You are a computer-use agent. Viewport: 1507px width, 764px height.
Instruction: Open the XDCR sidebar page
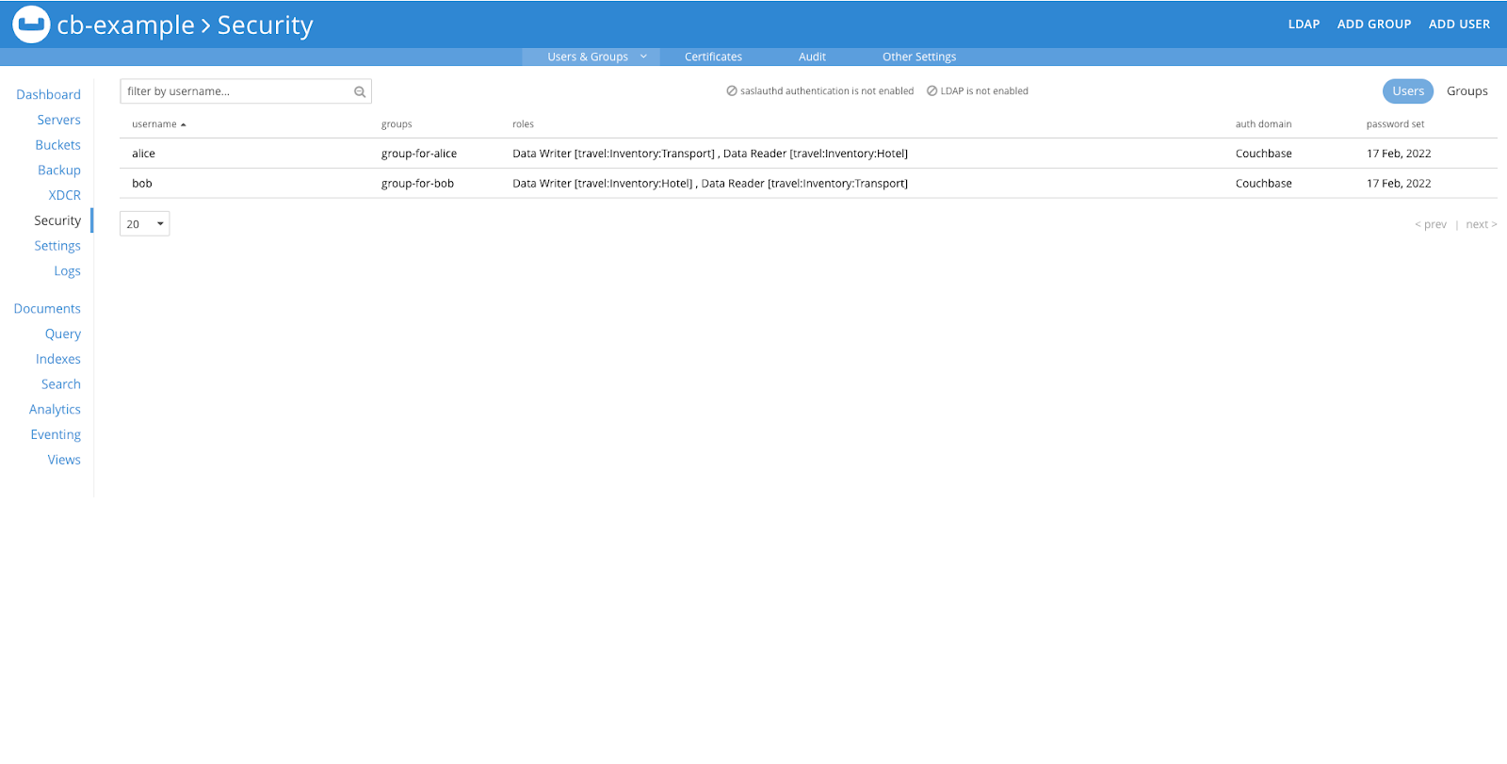tap(64, 195)
